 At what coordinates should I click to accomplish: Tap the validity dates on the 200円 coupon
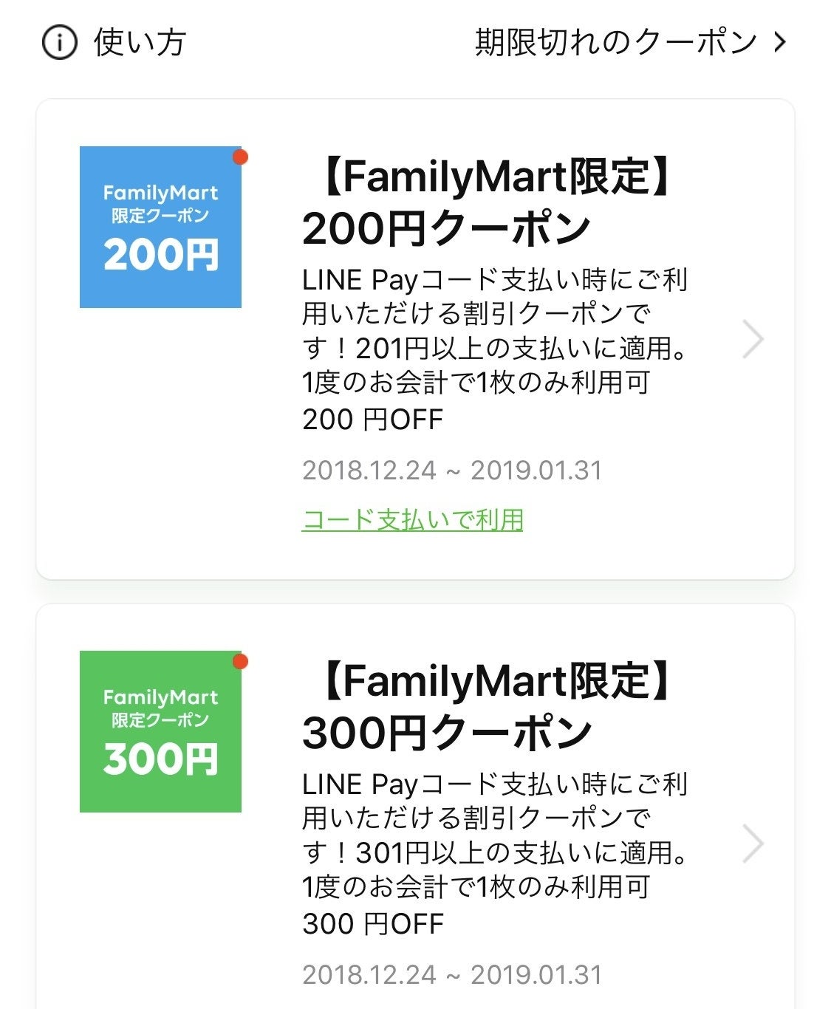click(452, 471)
